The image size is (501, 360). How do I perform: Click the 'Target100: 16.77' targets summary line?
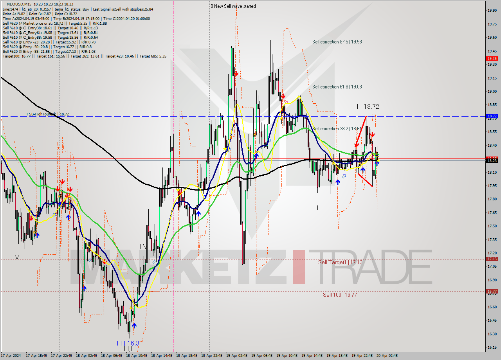[84, 56]
